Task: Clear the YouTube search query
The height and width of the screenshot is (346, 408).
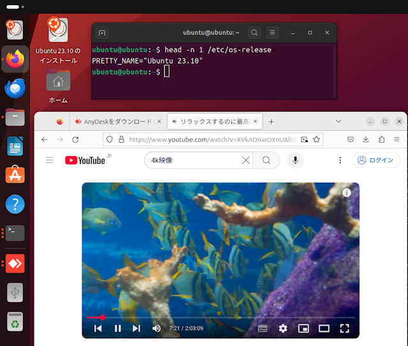Action: point(246,160)
